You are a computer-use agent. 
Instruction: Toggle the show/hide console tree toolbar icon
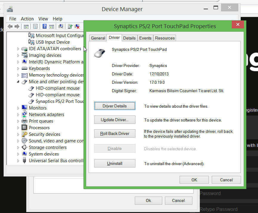[26, 26]
